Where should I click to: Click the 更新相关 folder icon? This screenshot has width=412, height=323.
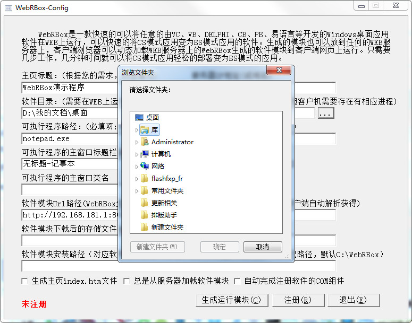144,203
